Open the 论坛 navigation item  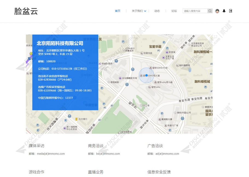[174, 11]
